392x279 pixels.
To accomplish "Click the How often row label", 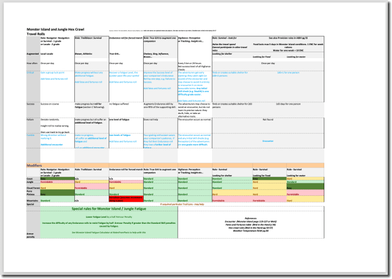I will point(31,62).
